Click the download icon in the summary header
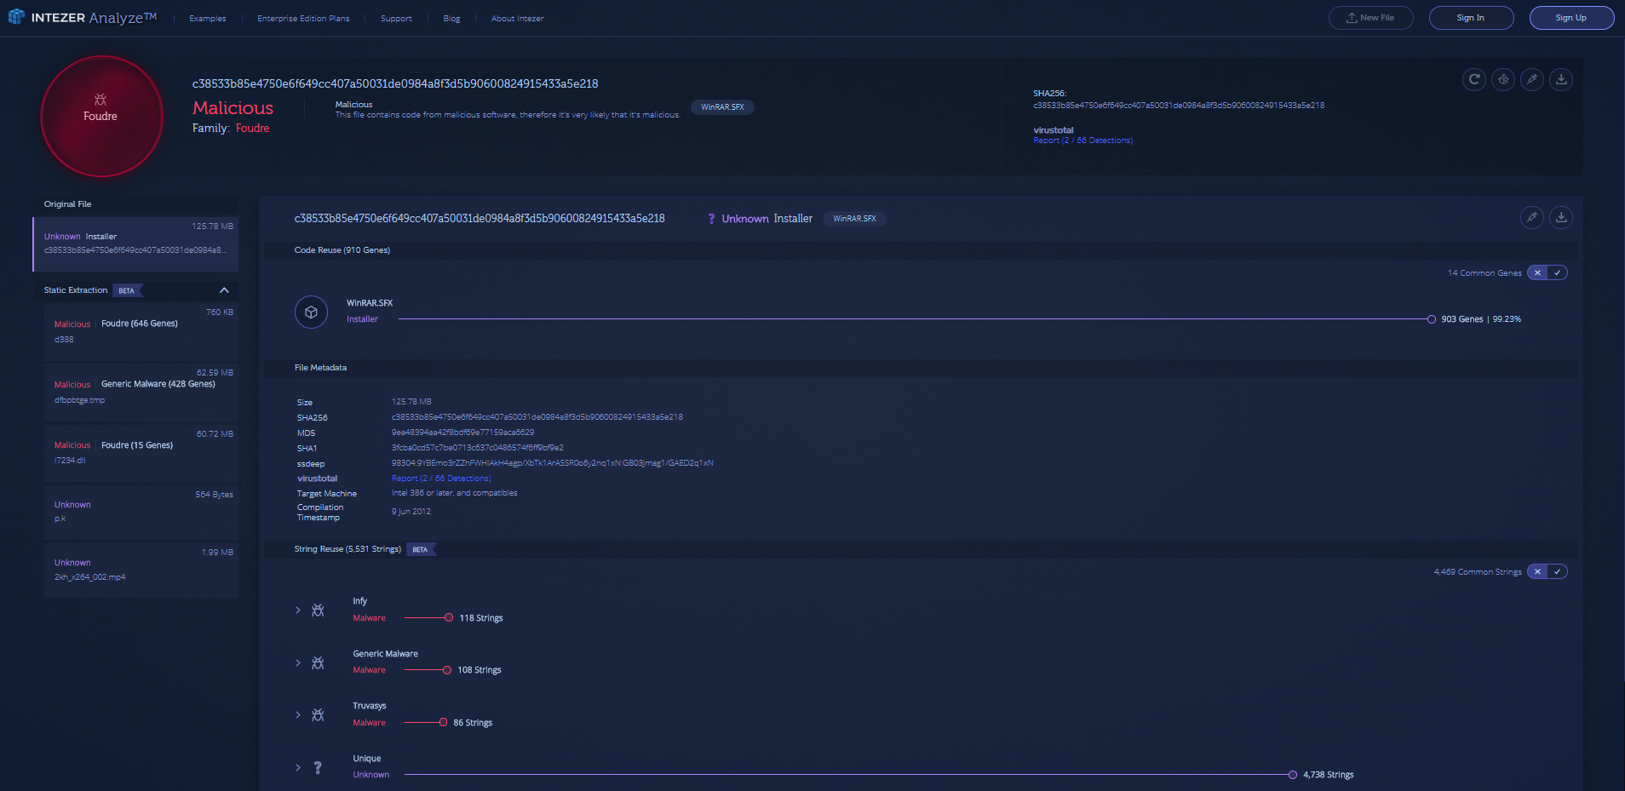Viewport: 1625px width, 791px height. [x=1561, y=79]
